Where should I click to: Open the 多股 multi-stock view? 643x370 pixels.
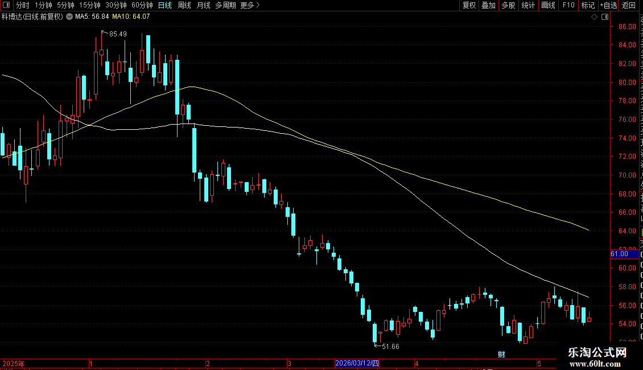tap(509, 5)
